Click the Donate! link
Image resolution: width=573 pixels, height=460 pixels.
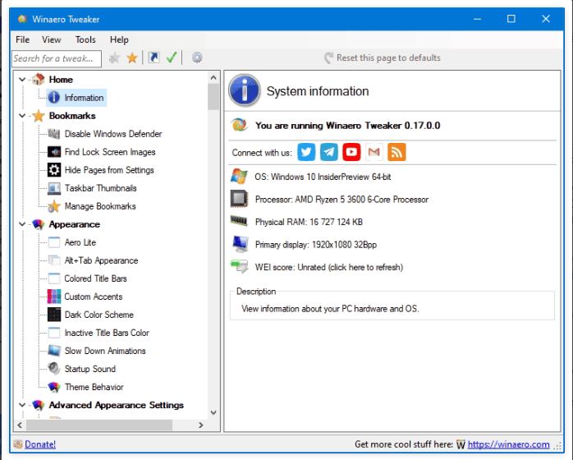[x=40, y=444]
